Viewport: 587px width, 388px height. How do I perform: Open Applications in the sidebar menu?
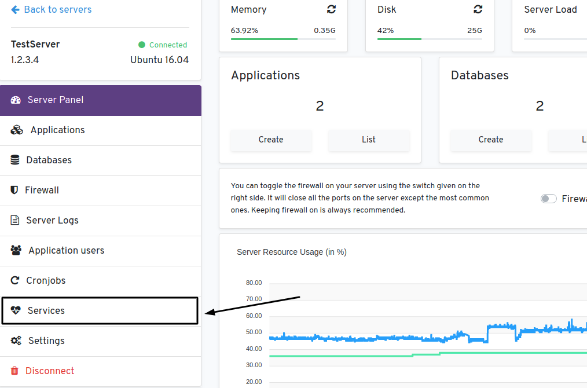coord(101,130)
